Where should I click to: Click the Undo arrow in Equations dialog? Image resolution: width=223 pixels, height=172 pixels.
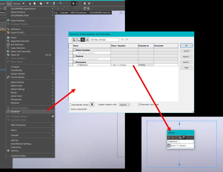pos(122,40)
